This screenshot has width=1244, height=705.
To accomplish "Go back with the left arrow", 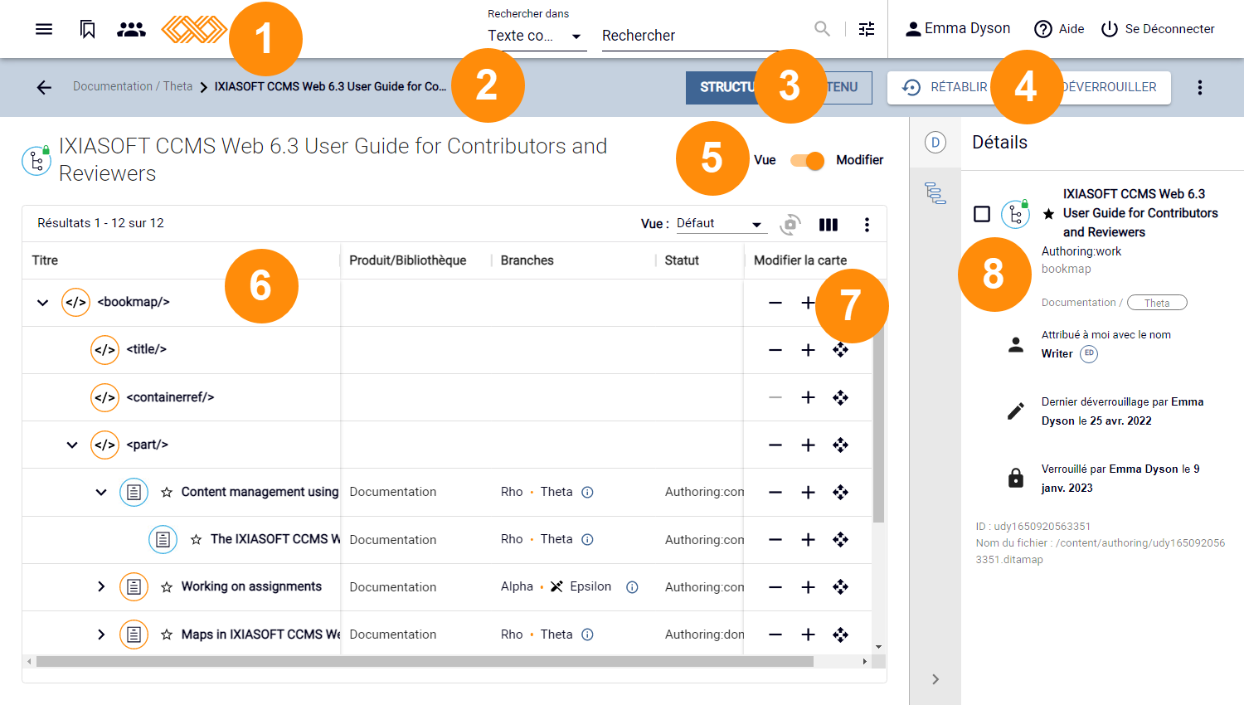I will 44,87.
